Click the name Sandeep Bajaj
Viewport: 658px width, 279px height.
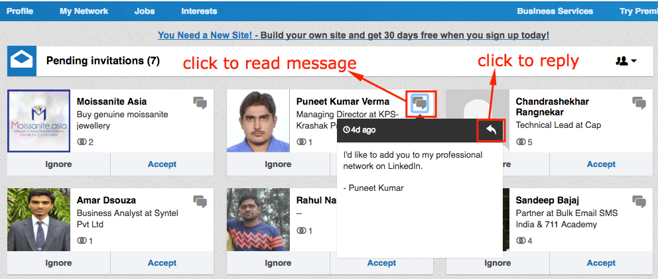(547, 200)
